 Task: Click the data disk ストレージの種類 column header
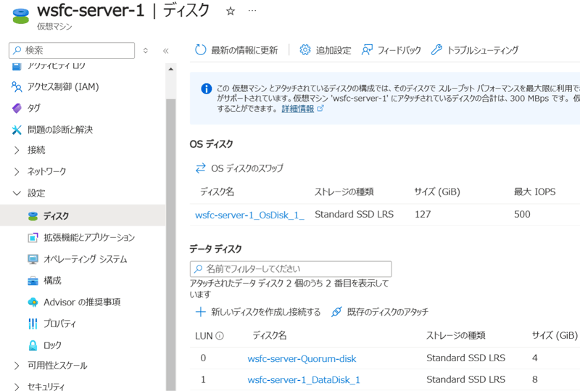click(456, 335)
